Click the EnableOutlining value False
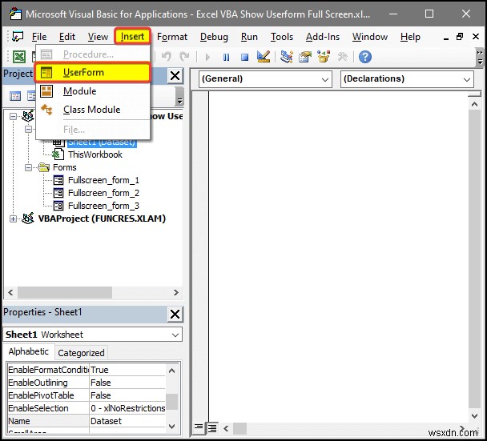Screen dimensions: 487x441 [x=127, y=383]
